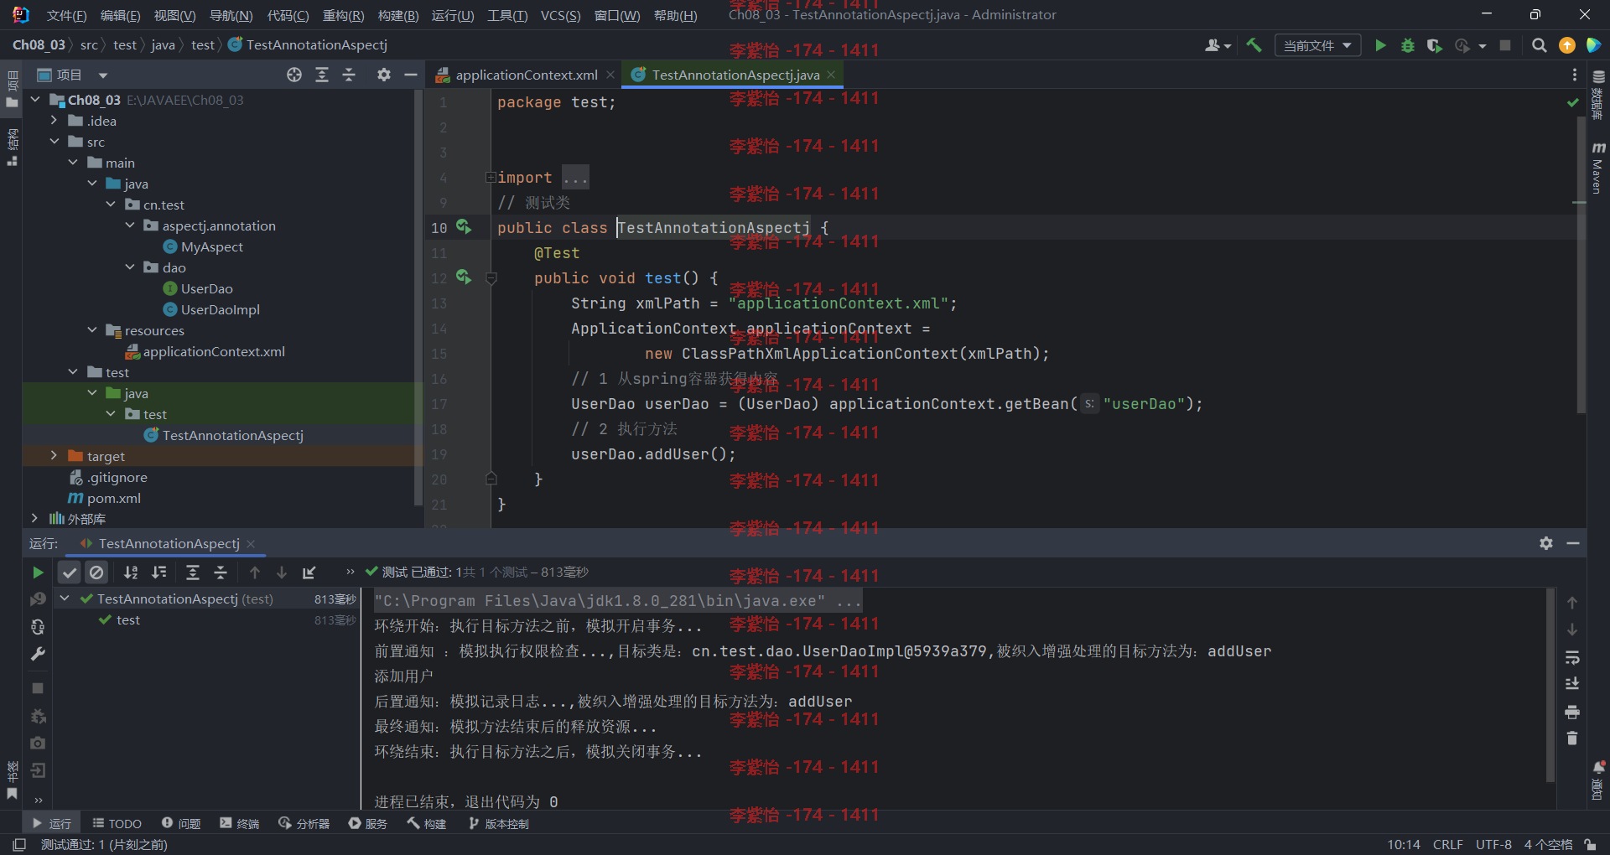Click 4 个空格 indent setting

click(x=1548, y=844)
